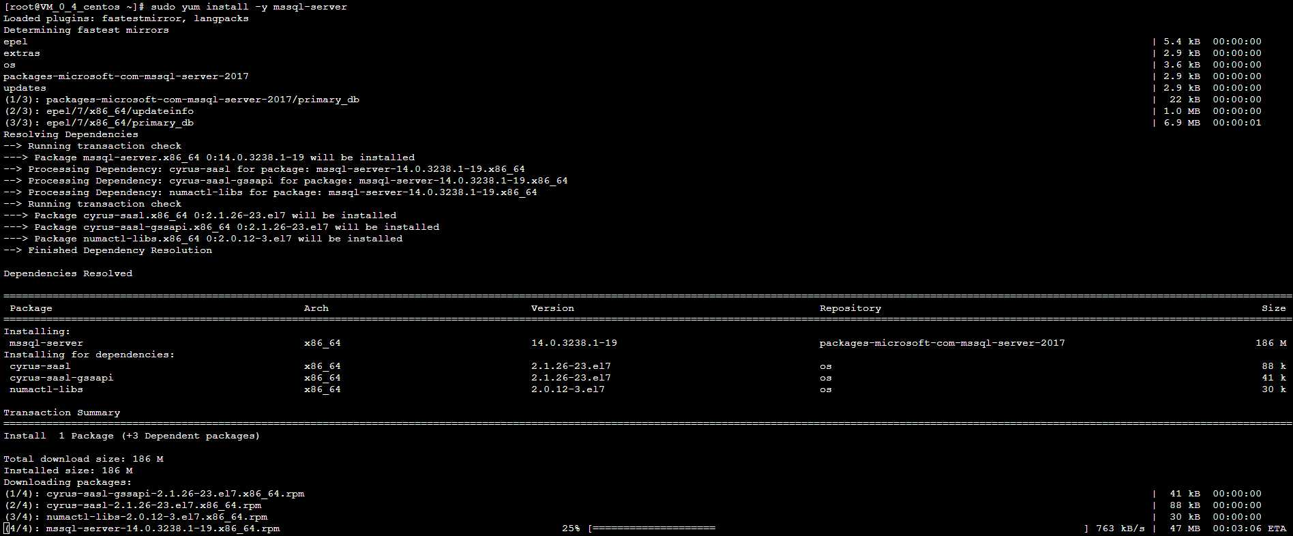Click the 'Downloading packages:' line
Image resolution: width=1293 pixels, height=536 pixels.
click(68, 482)
